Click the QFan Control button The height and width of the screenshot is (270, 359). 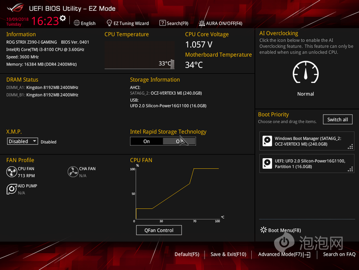pos(159,230)
